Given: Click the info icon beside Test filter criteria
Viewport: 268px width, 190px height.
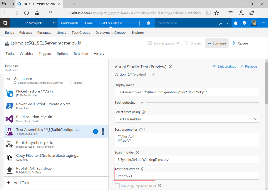Looking at the screenshot, I should [143, 169].
